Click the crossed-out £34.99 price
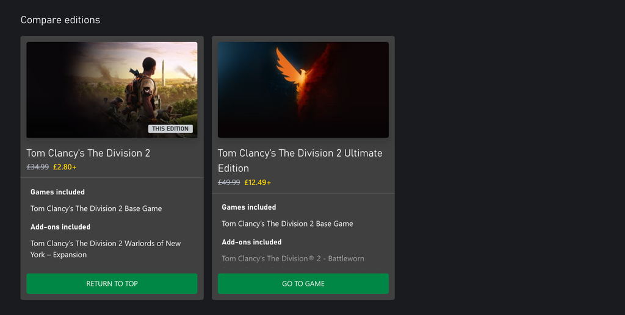 (37, 167)
